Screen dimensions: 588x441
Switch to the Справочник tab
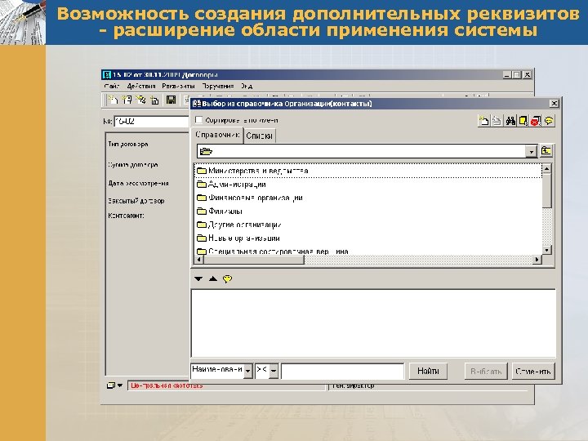click(x=217, y=135)
